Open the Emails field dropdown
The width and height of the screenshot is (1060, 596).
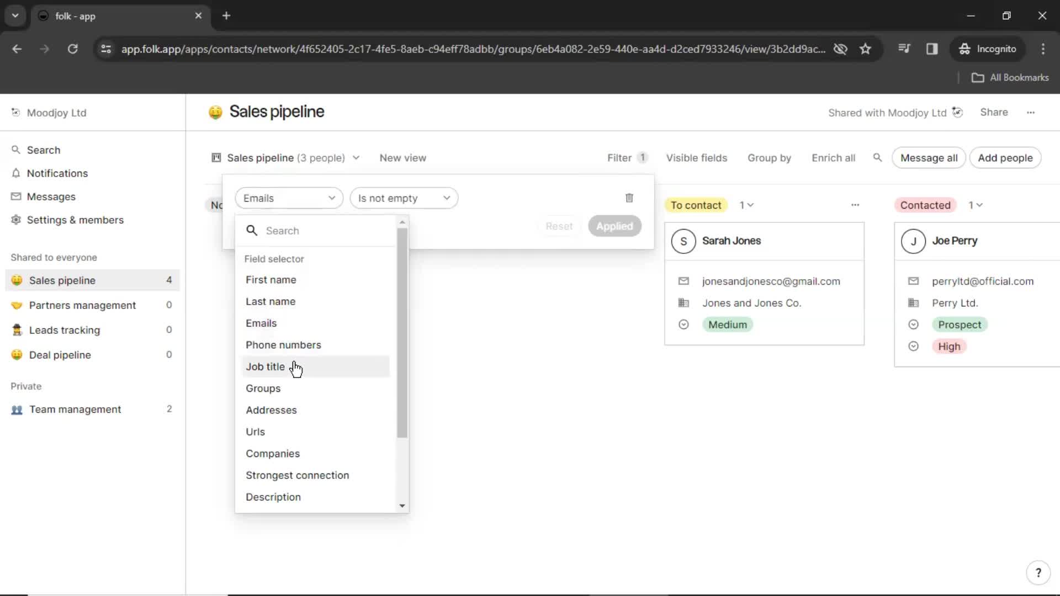(289, 198)
